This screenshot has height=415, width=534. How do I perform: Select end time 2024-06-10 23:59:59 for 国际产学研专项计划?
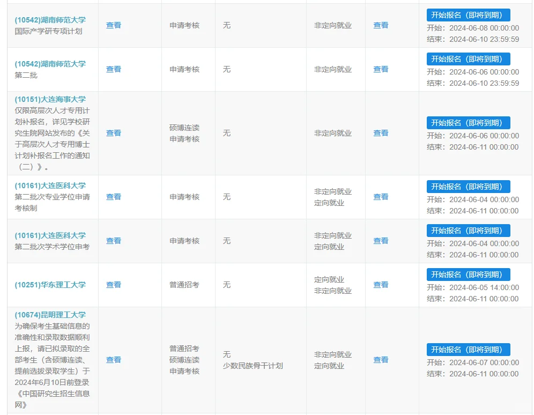[x=484, y=39]
